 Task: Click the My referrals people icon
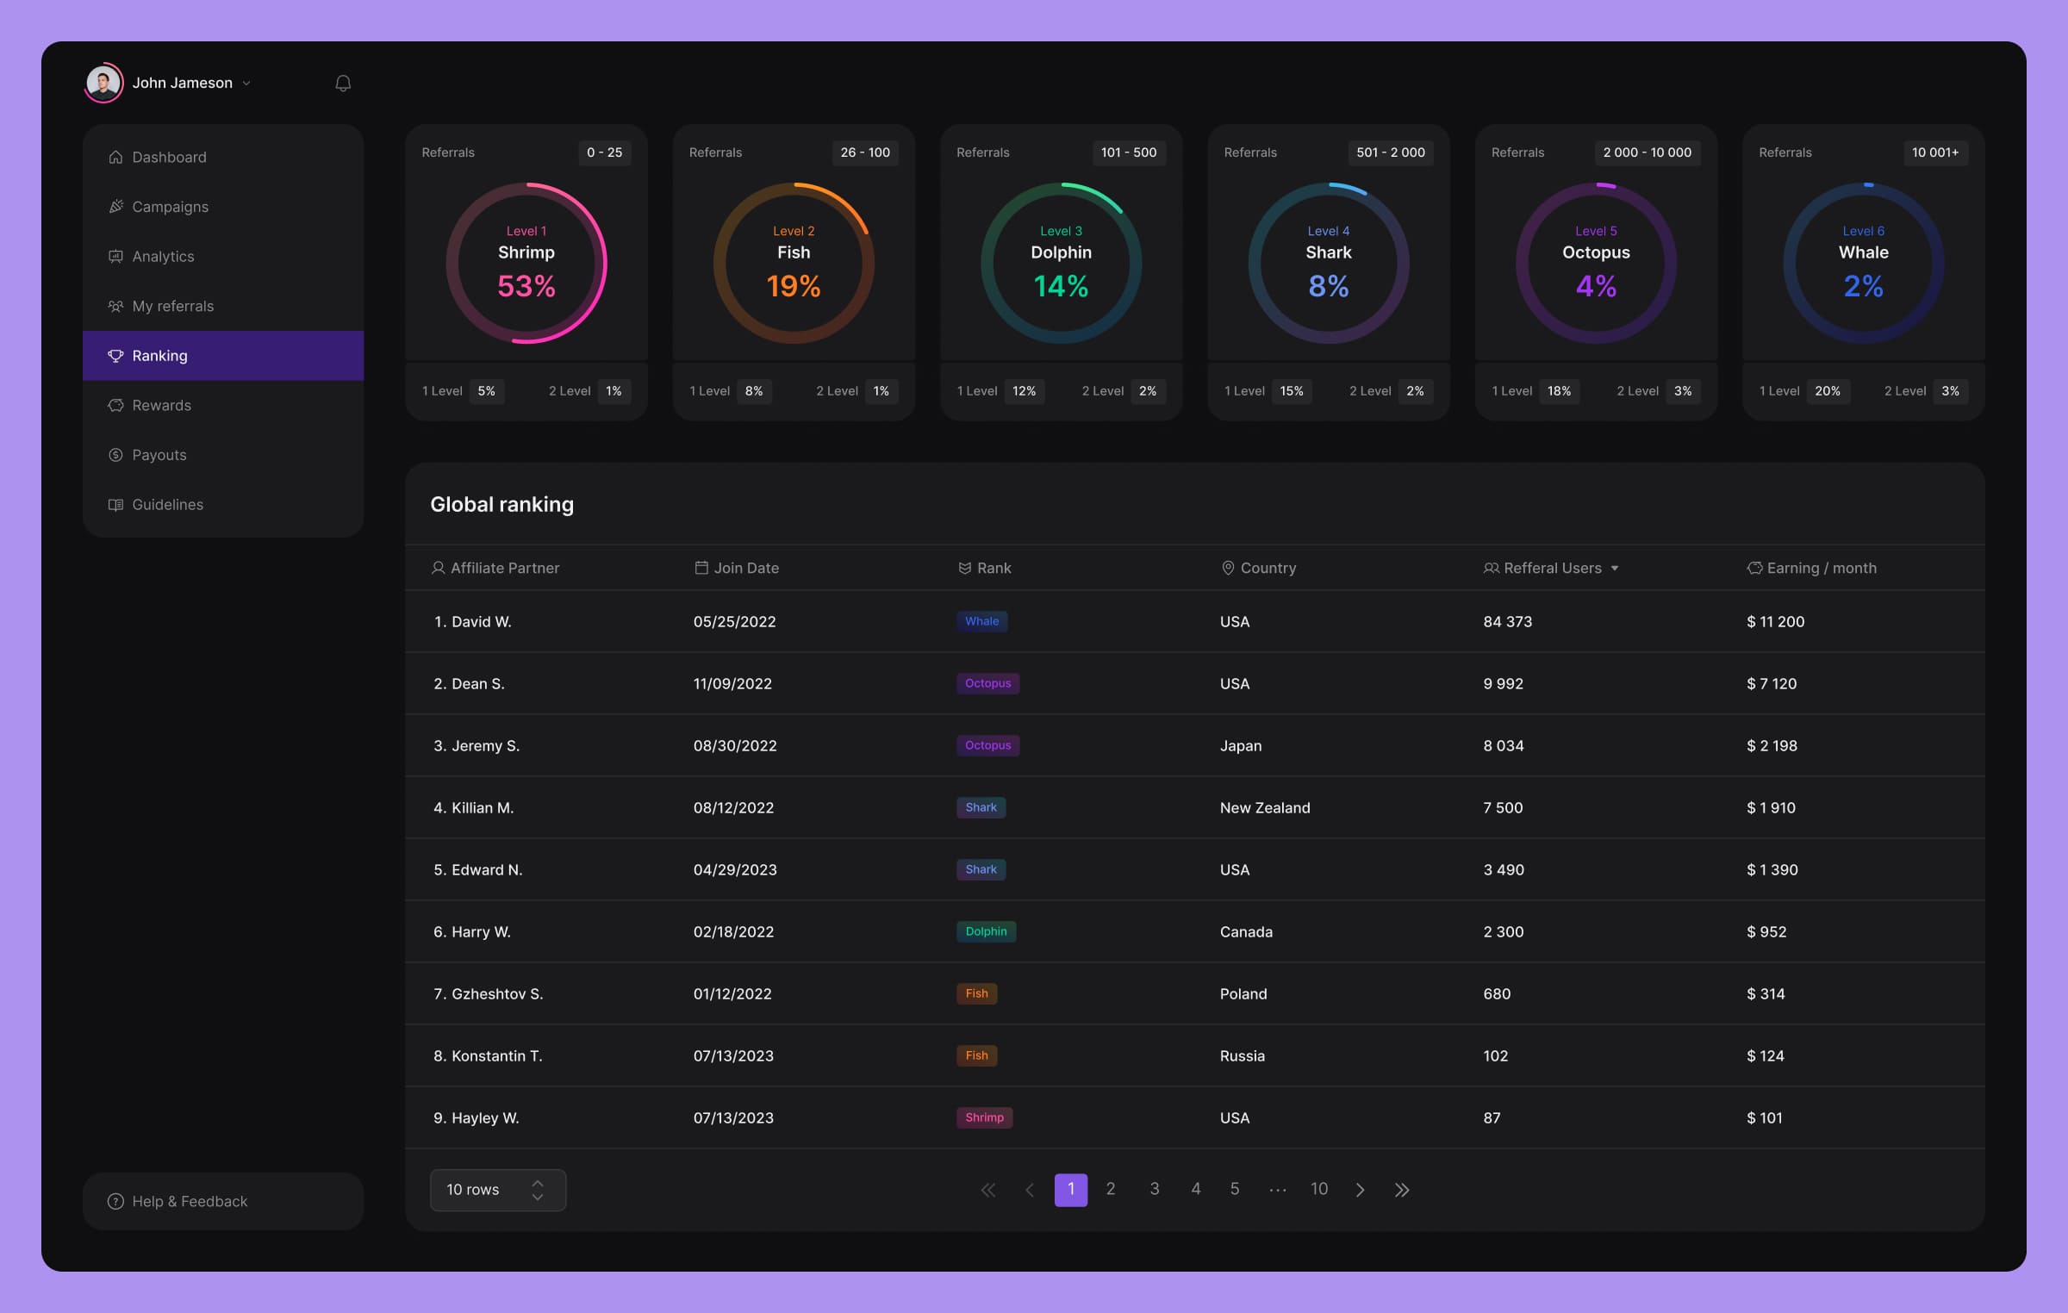115,306
